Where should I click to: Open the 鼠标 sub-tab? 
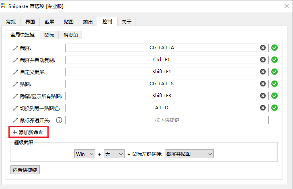click(49, 35)
